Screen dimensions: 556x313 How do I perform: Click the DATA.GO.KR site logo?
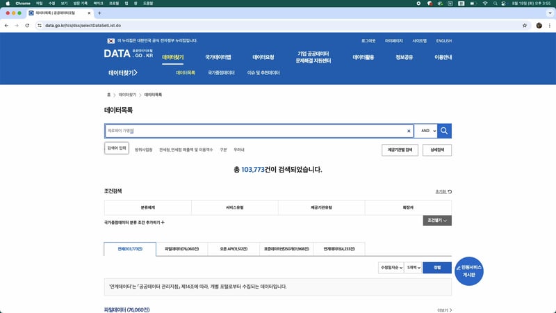(129, 54)
